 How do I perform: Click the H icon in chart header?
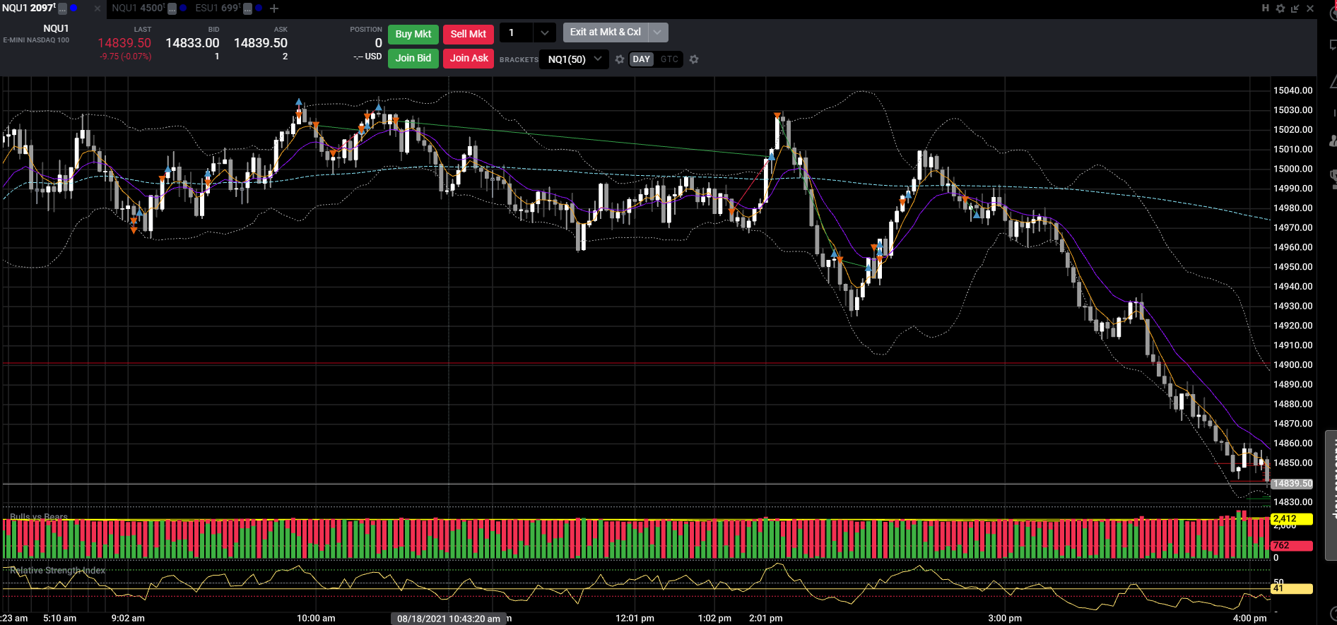click(1265, 8)
